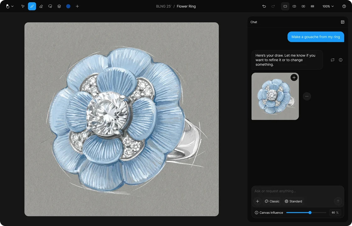
Task: Show info for the assistant response
Action: click(341, 60)
